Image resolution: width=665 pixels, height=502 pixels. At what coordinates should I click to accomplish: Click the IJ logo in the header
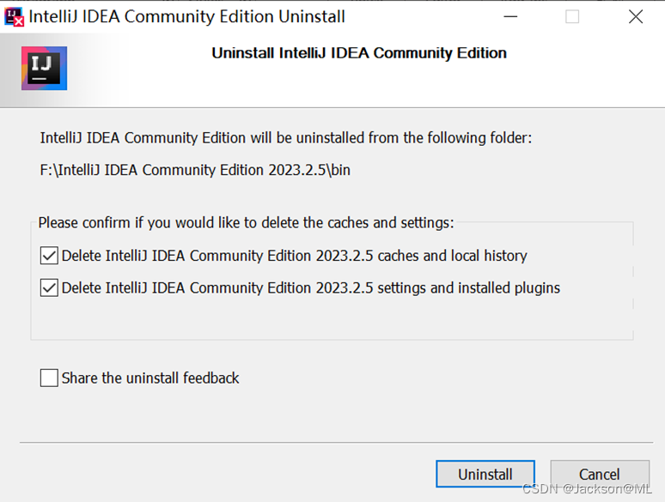tap(44, 69)
